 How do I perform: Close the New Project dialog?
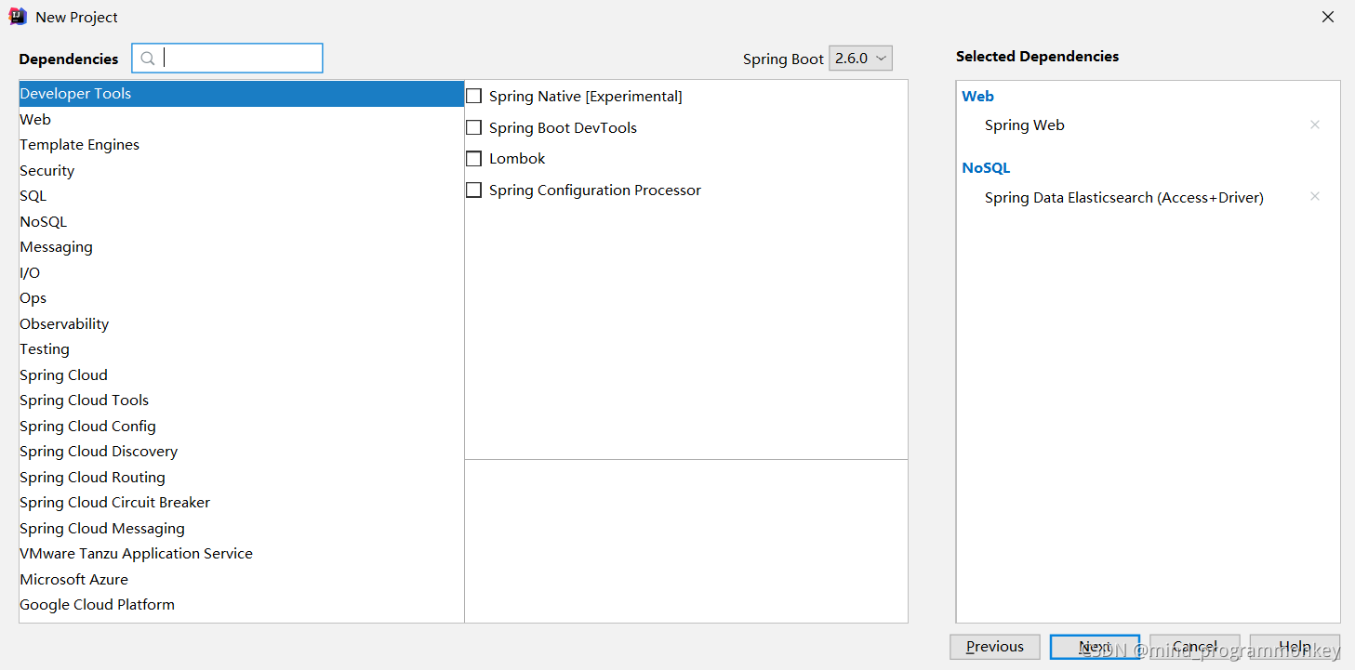click(x=1328, y=17)
